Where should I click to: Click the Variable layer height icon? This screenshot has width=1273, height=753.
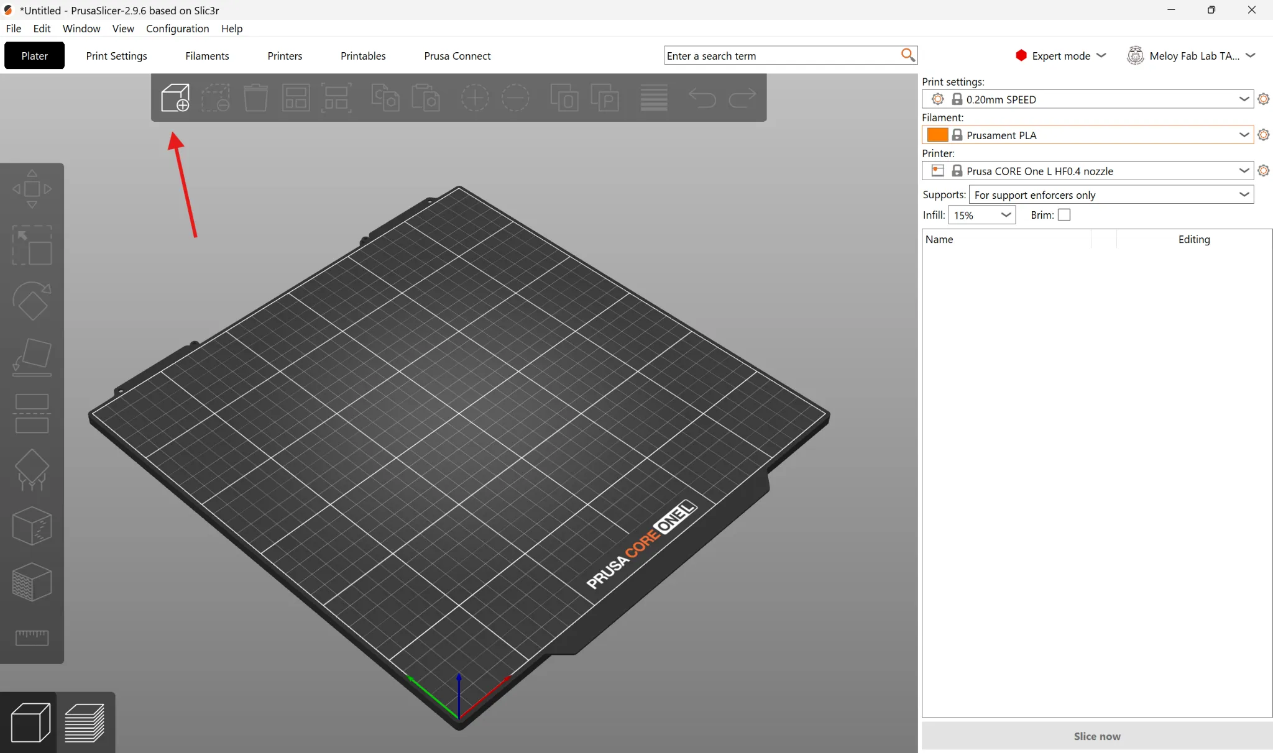coord(654,98)
